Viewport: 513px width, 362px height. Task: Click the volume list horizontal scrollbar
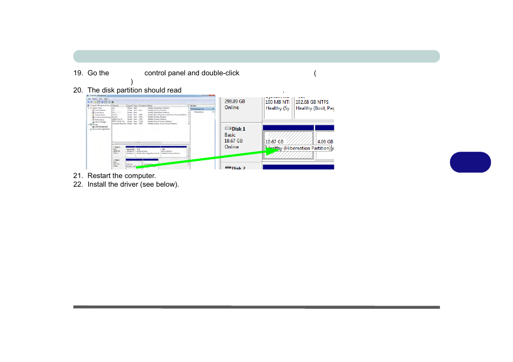click(x=151, y=143)
